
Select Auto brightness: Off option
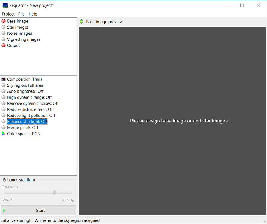[x=25, y=91]
